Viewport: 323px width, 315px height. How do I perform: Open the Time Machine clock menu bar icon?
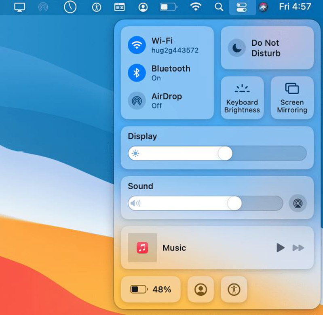(70, 7)
